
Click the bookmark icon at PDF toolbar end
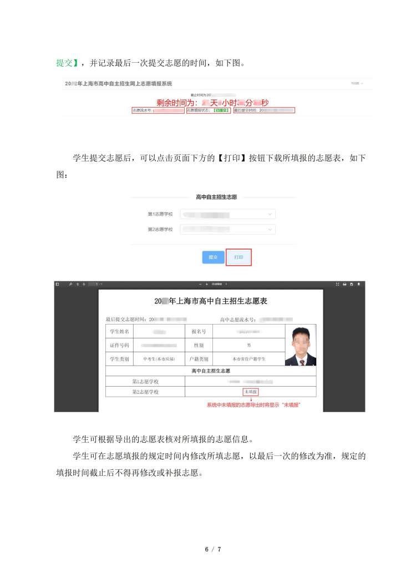(x=359, y=284)
